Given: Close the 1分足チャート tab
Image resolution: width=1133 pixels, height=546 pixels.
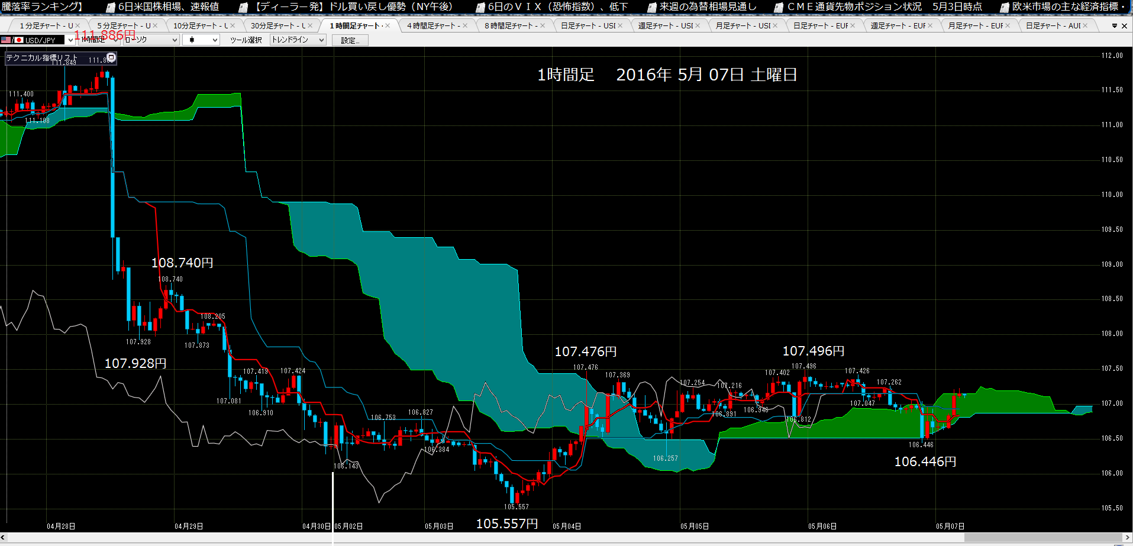Looking at the screenshot, I should (78, 25).
